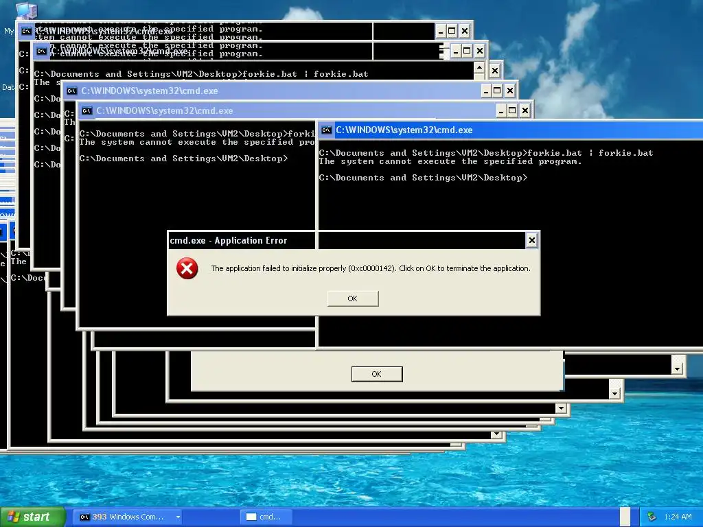703x527 pixels.
Task: Expand the taskbar group dropdown arrow
Action: coord(178,517)
